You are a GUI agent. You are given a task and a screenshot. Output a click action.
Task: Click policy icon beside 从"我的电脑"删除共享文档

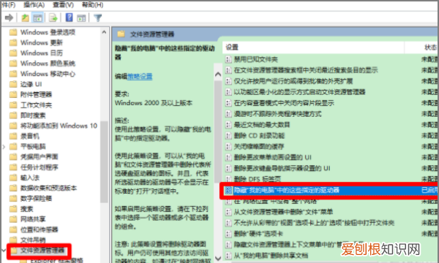tap(228, 255)
